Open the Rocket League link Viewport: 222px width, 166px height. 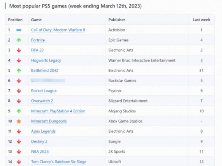[44, 91]
